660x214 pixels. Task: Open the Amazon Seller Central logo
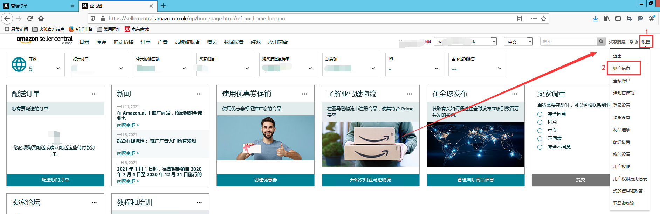pyautogui.click(x=44, y=40)
